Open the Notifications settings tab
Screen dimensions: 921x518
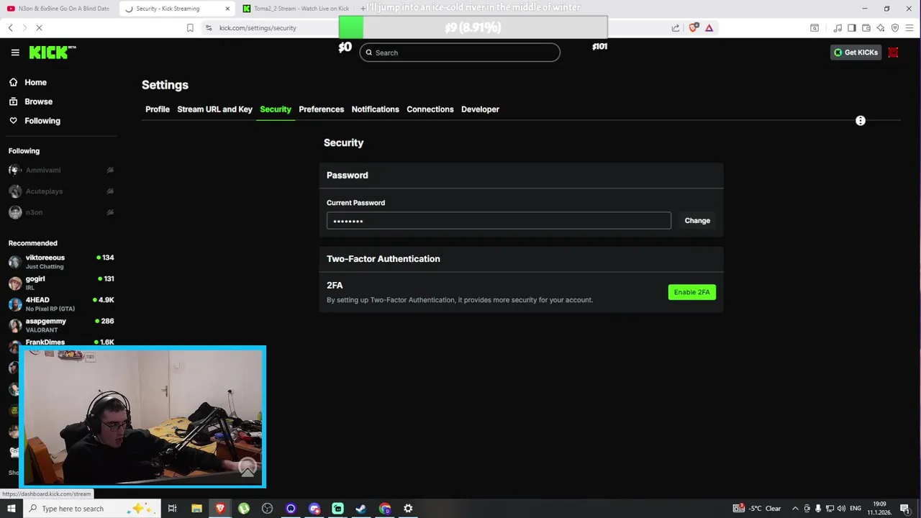(x=375, y=109)
